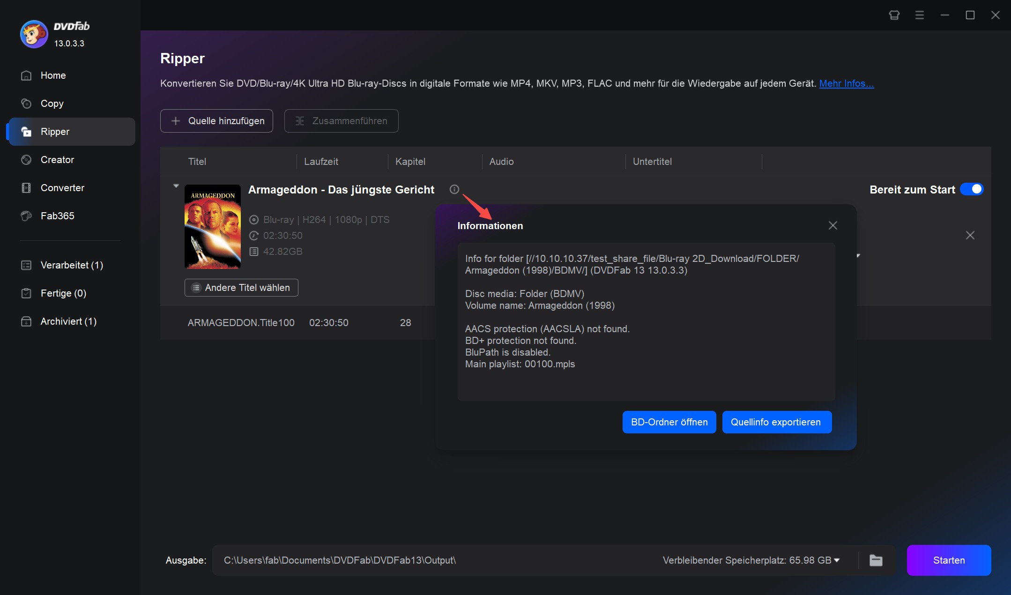
Task: Click BD-Ordner öffnen button
Action: [669, 422]
